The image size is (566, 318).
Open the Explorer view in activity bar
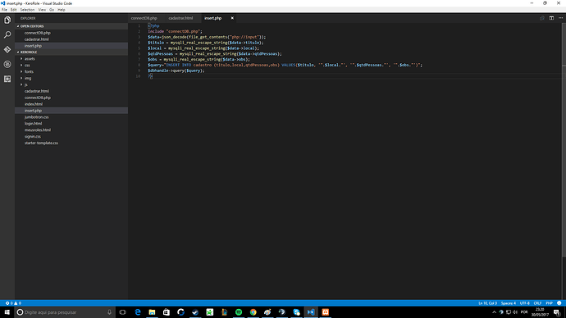tap(7, 20)
